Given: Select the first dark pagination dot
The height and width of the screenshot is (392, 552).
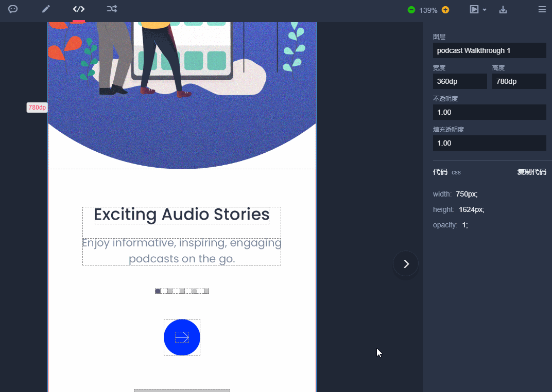Looking at the screenshot, I should pos(158,291).
